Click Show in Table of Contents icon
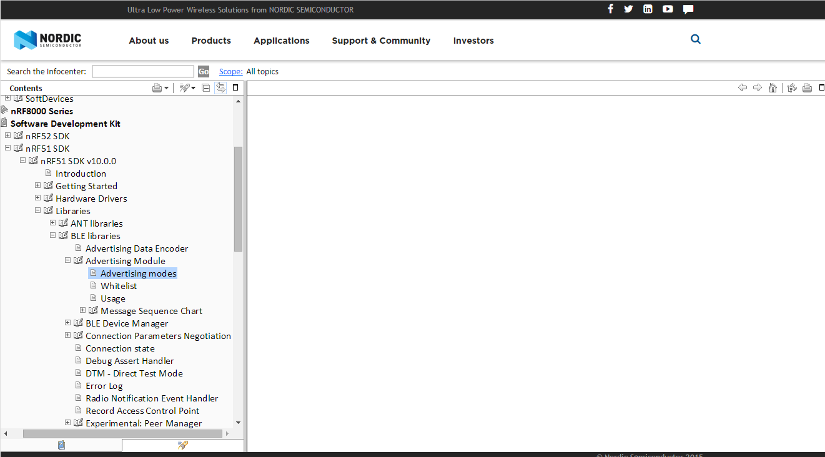825x457 pixels. click(x=792, y=88)
